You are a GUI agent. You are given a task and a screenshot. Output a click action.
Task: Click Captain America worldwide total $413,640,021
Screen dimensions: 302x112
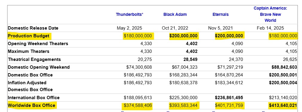(283, 105)
